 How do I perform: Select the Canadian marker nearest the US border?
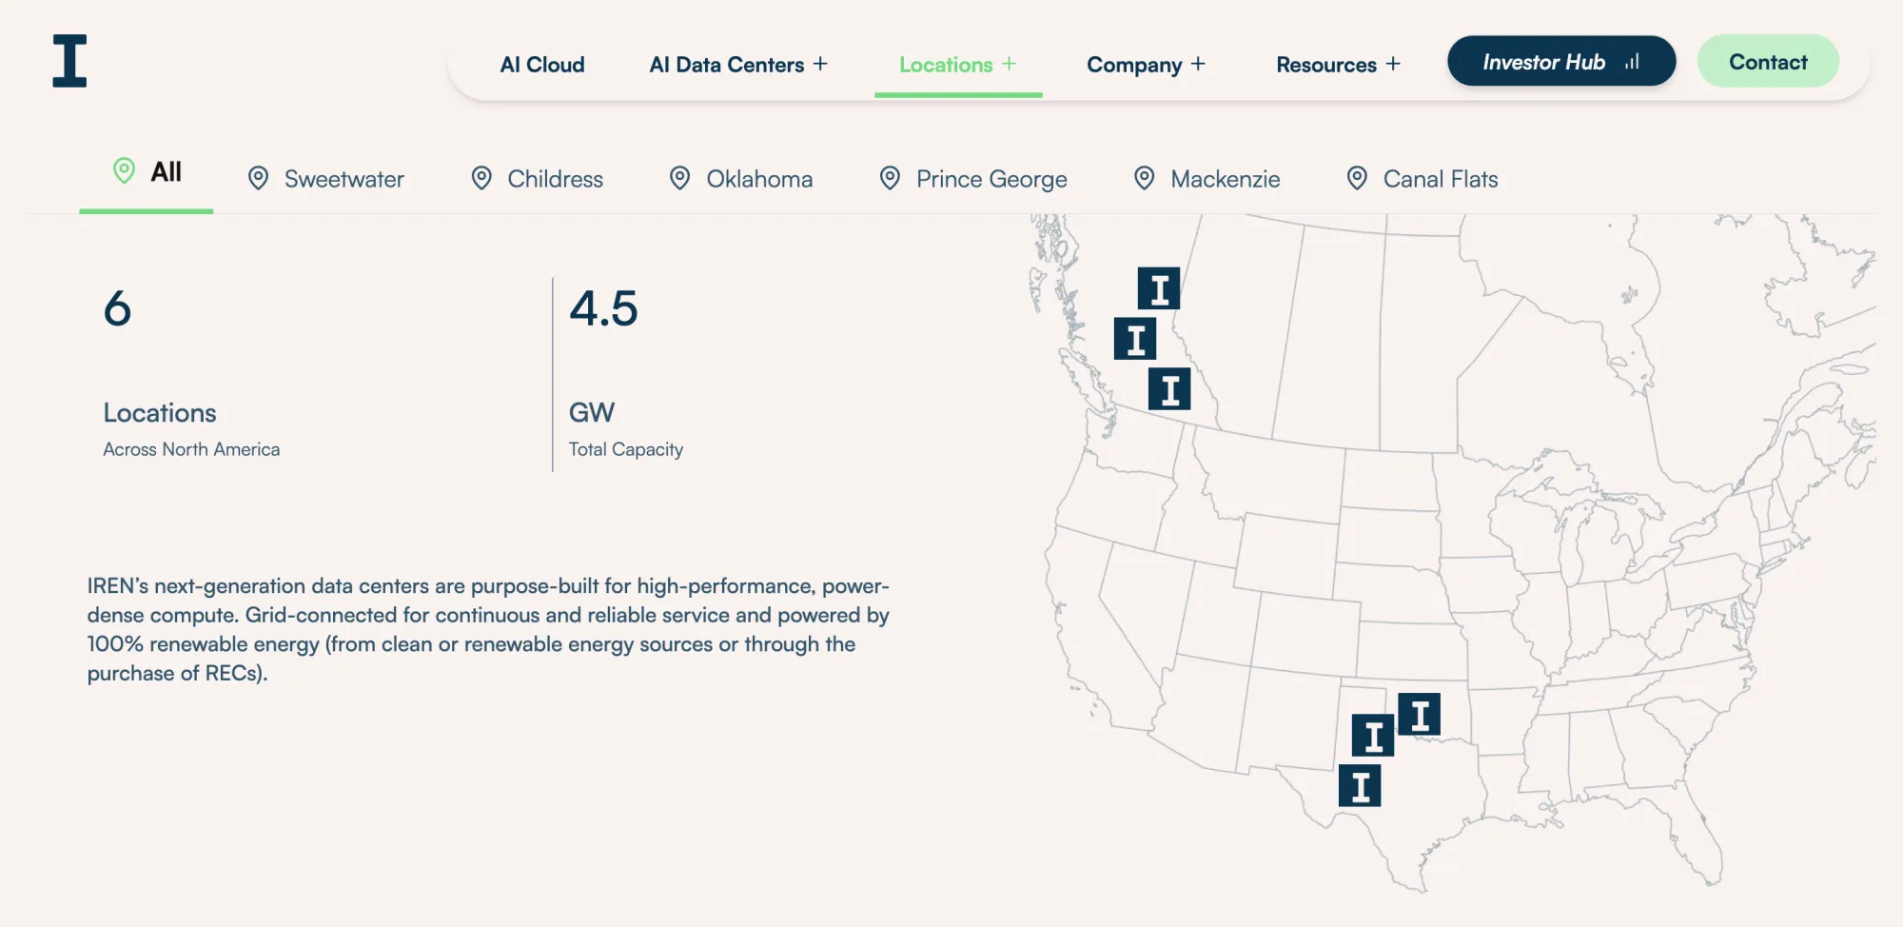click(x=1169, y=389)
